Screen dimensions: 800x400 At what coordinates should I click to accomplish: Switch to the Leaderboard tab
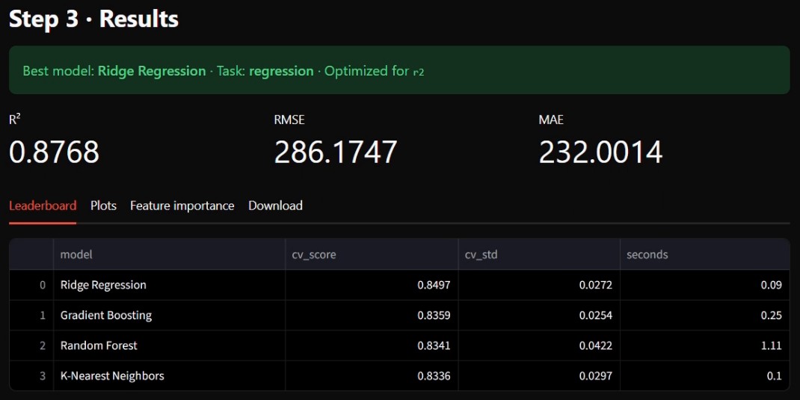point(43,206)
